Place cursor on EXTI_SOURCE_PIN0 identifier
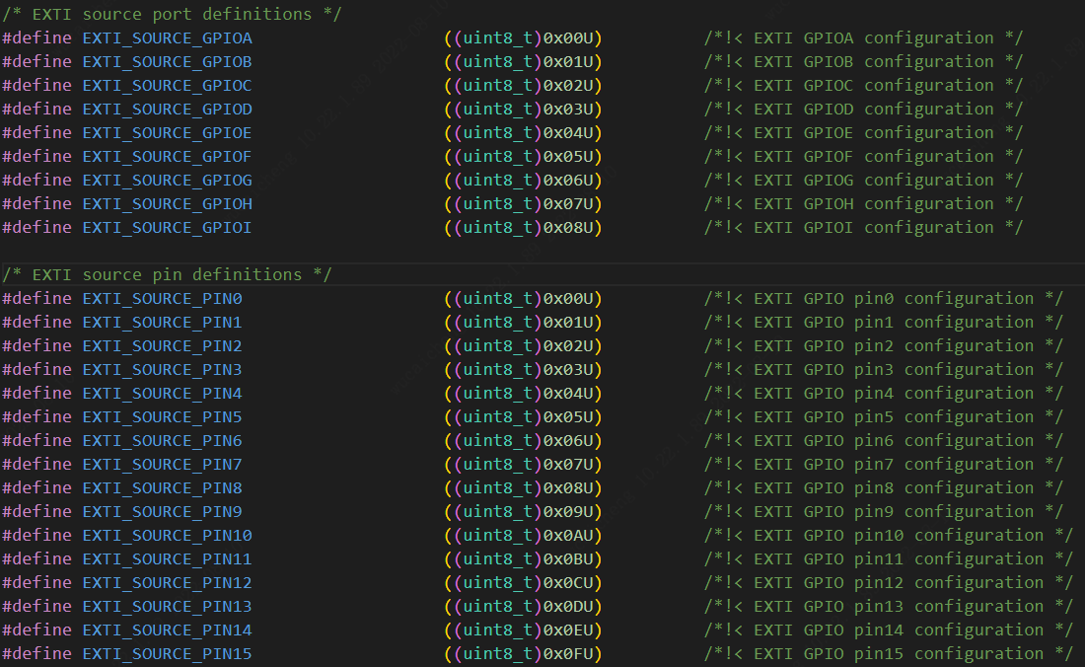 pyautogui.click(x=162, y=298)
